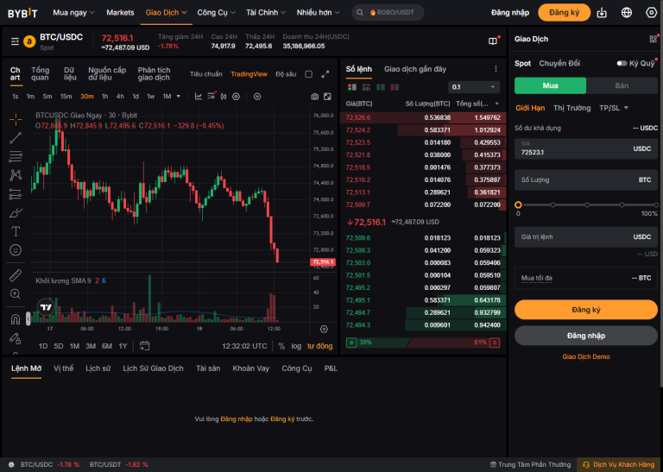Click the add comparison plus-circle icon
Screen dimensions: 663x472
tap(257, 97)
